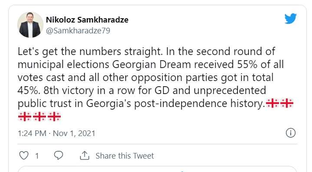Visit the @Samkharadze79 handle

tap(78, 31)
